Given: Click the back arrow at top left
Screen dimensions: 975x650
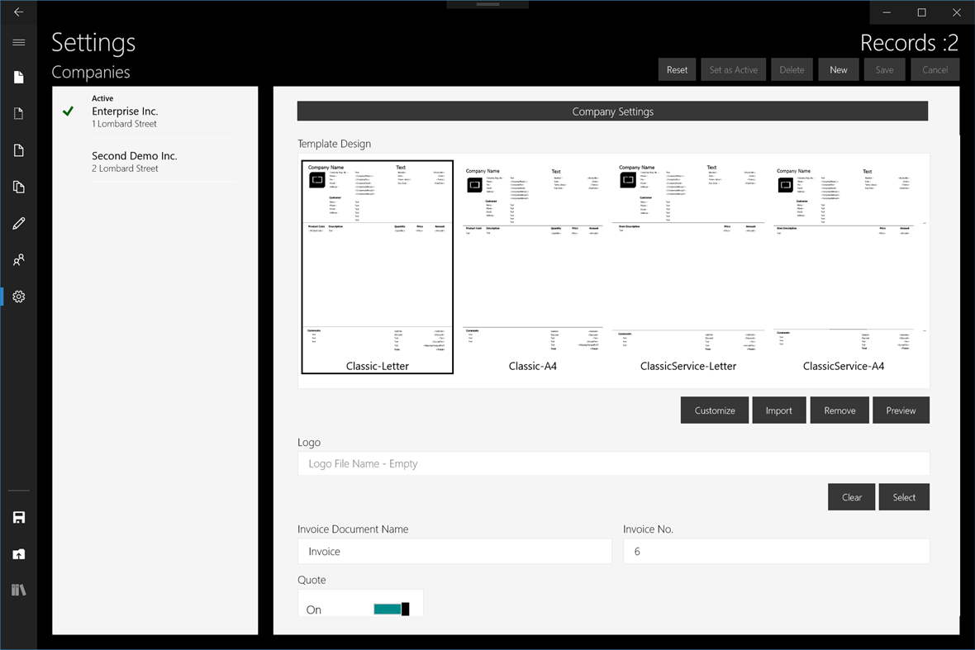Looking at the screenshot, I should [18, 12].
